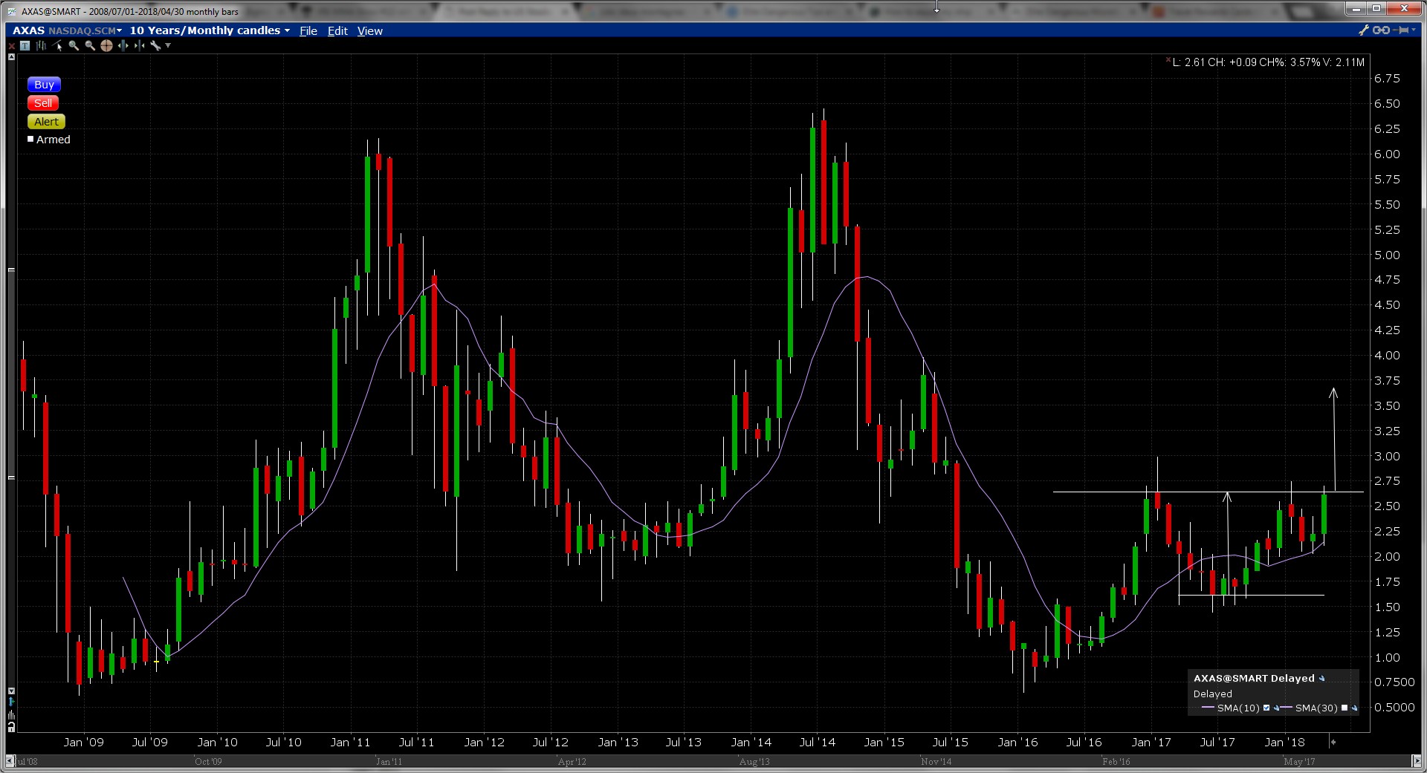Check the SMA(30) visibility checkbox
Screen dimensions: 1427x773
point(1344,708)
